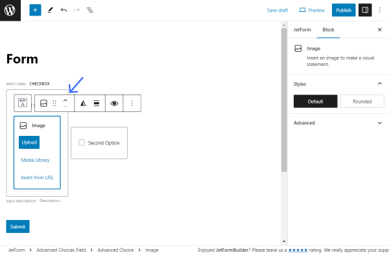389x253 pixels.
Task: Switch to the JetForm tab
Action: 302,30
